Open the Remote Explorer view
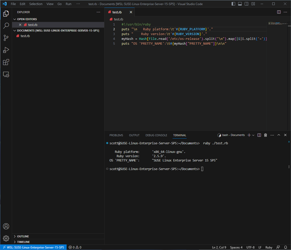Viewport: 291px width, 250px height. coord(6,74)
